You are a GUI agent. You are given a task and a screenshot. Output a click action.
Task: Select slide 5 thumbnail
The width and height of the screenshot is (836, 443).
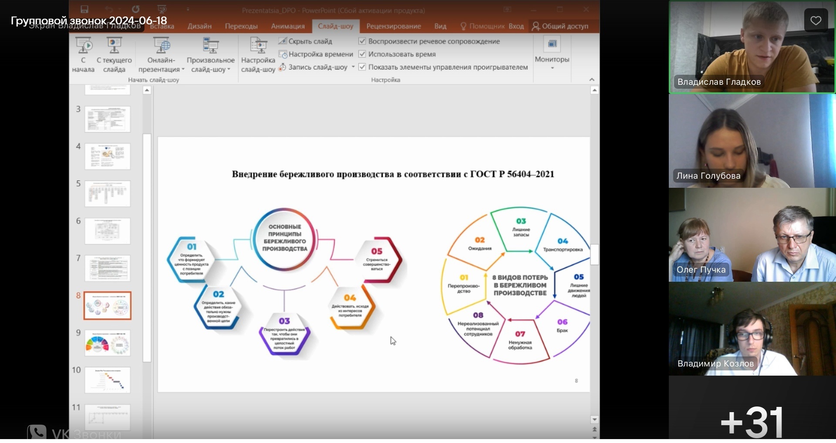(108, 194)
